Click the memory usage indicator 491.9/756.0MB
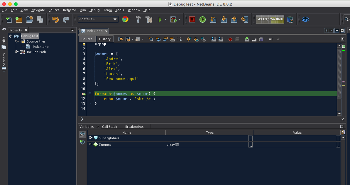The image size is (350, 185). click(270, 19)
